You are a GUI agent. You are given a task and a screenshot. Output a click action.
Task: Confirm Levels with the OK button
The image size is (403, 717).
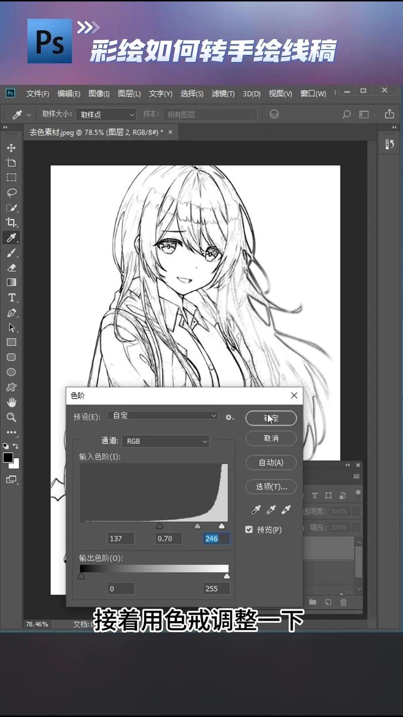point(271,418)
